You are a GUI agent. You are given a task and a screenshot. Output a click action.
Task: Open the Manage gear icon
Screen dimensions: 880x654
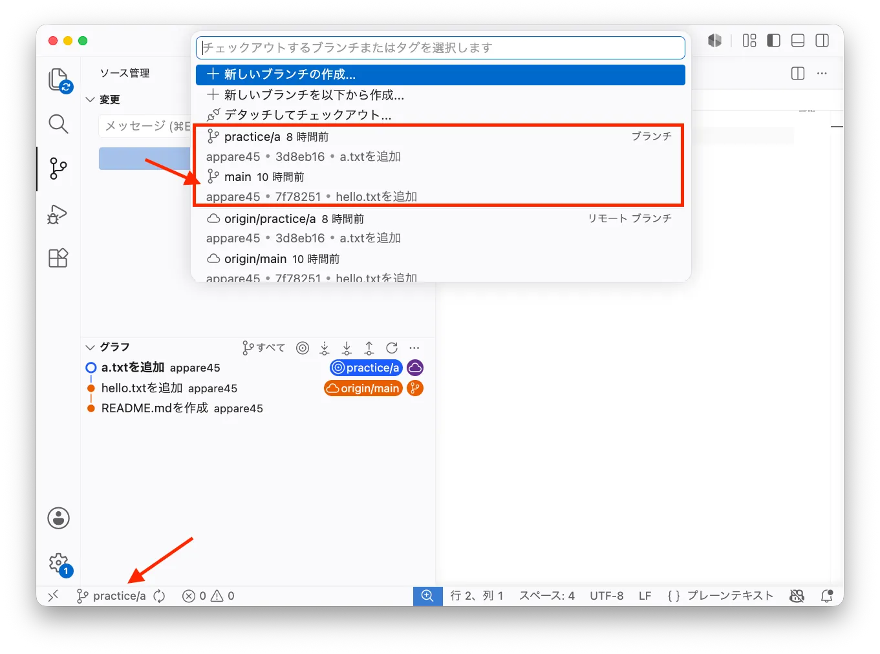[59, 564]
